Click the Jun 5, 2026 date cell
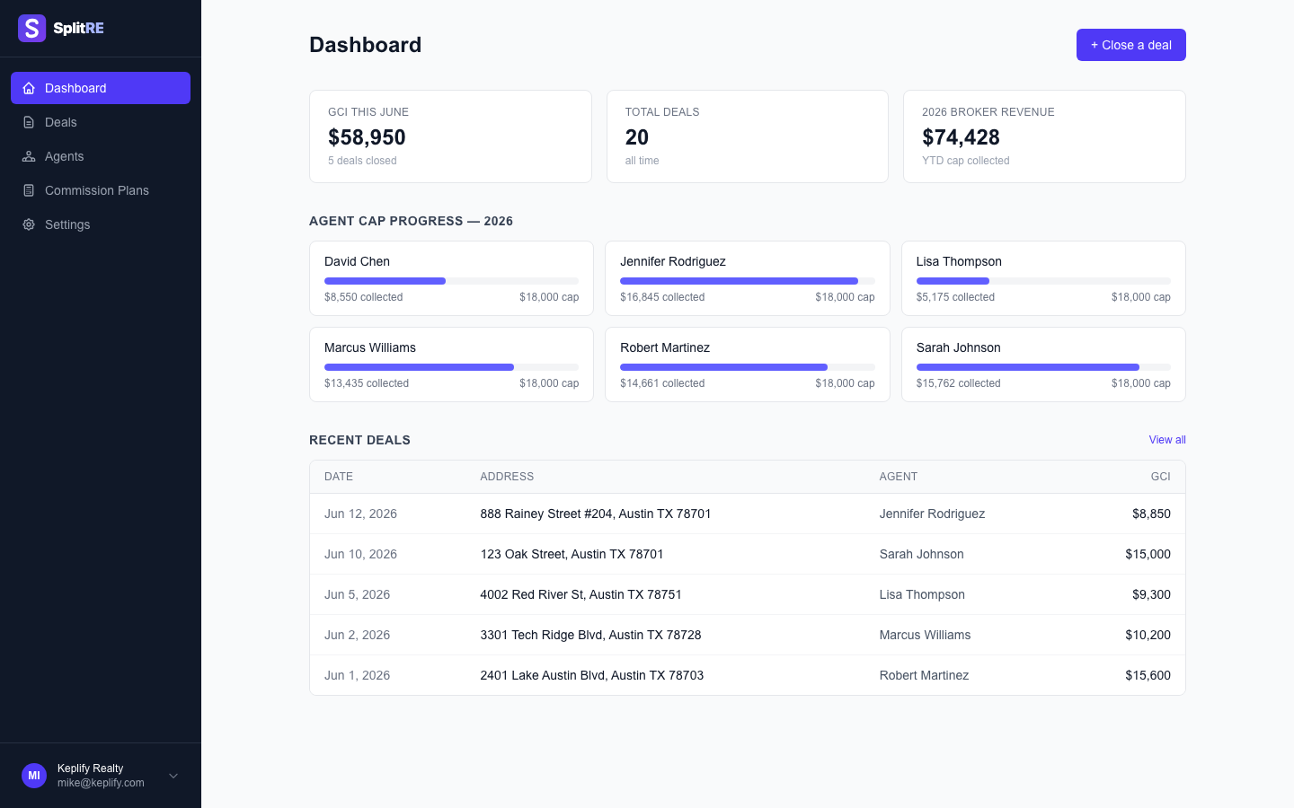1294x808 pixels. pyautogui.click(x=357, y=594)
